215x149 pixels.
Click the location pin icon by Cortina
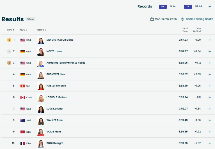point(183,19)
